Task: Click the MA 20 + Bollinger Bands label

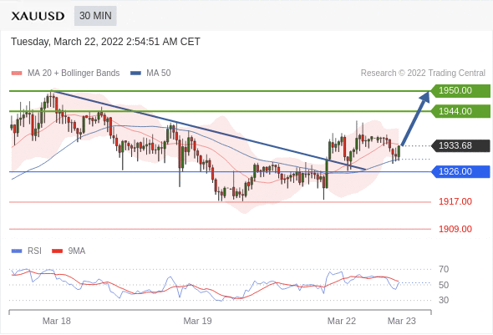Action: point(74,73)
